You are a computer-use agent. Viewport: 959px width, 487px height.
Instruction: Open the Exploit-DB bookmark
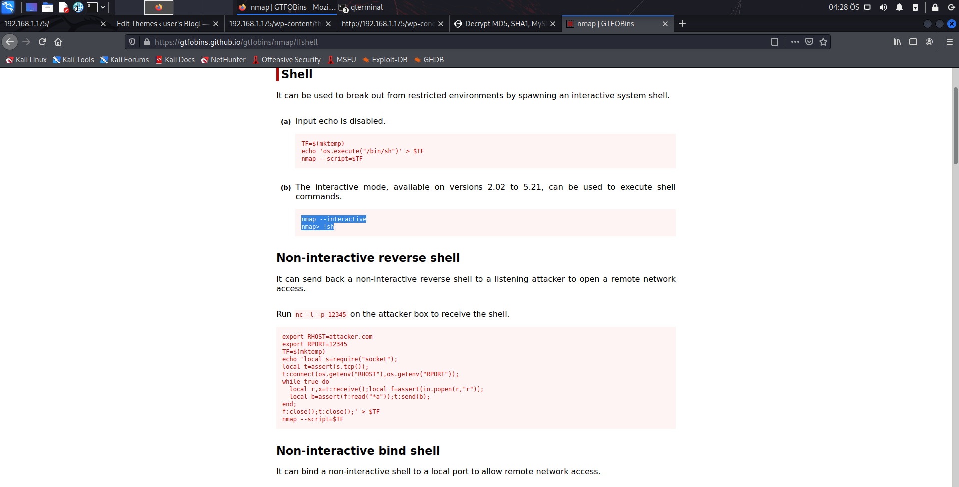(x=385, y=60)
